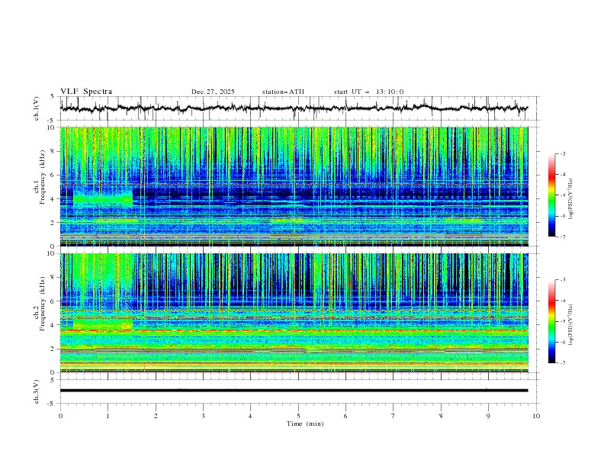Click the "-7" label on ch.1 color bar
The height and width of the screenshot is (467, 604).
coord(562,237)
